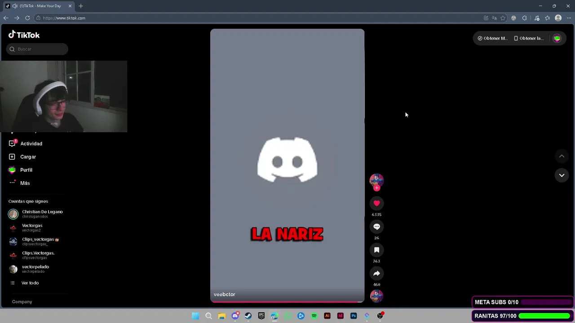Share the video with the arrow icon
Image resolution: width=575 pixels, height=323 pixels.
pyautogui.click(x=376, y=273)
